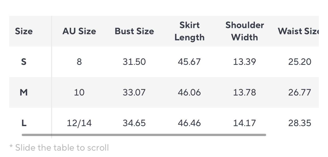Click AU size 12/14 cell
The image size is (328, 157).
tap(79, 123)
